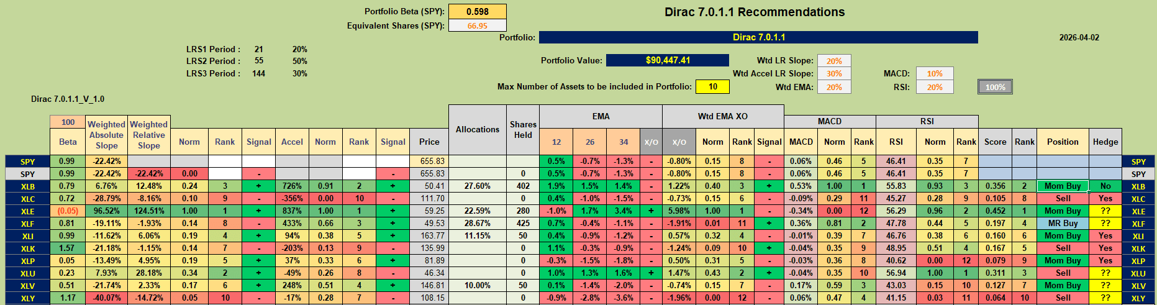Select the XLV price 146.81
Image resolution: width=1157 pixels, height=305 pixels.
pos(429,285)
